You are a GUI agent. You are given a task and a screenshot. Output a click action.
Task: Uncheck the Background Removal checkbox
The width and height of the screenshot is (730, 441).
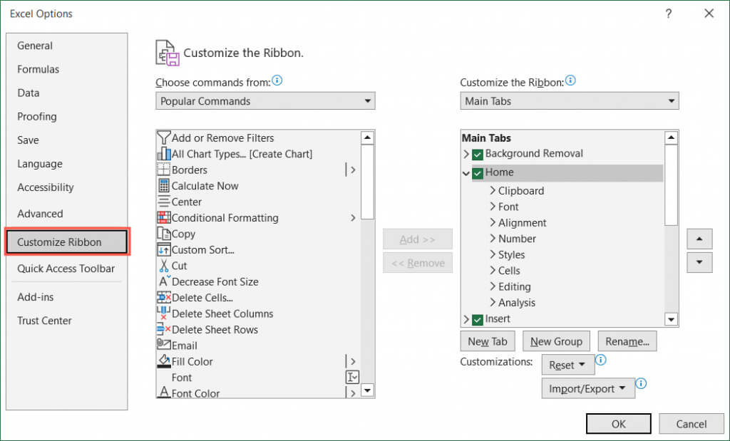[x=478, y=154]
